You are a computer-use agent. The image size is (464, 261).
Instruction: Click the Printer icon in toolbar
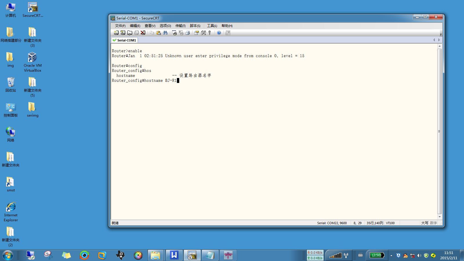pos(188,33)
